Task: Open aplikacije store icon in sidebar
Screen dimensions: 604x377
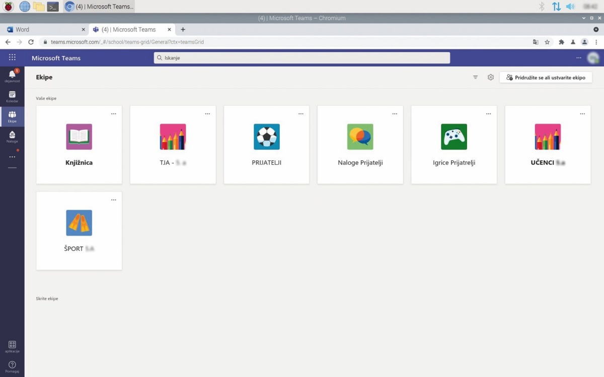Action: pos(12,347)
